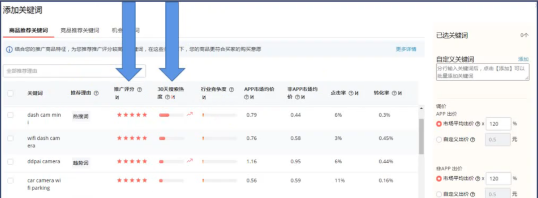
Task: Check the car camera wifi parking row
Action: 10,181
